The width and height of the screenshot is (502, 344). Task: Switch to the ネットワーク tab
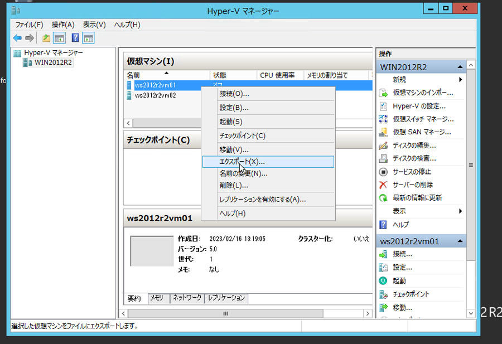(x=187, y=298)
